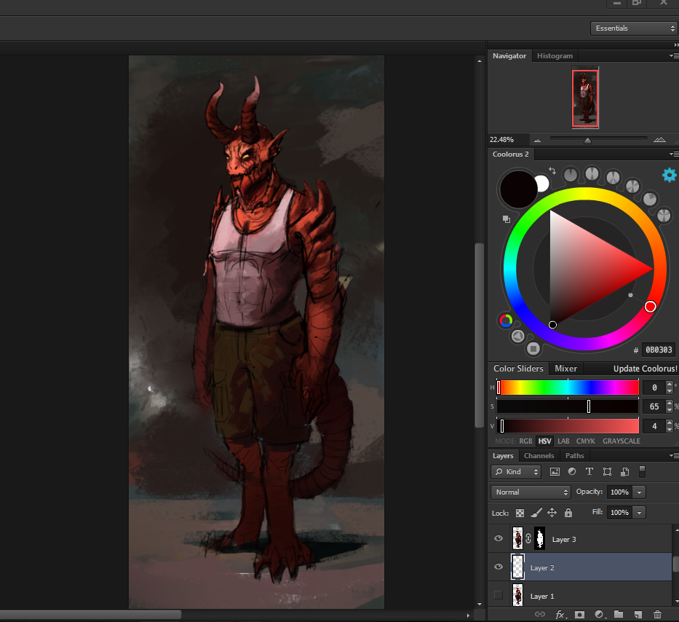This screenshot has width=679, height=622.
Task: Hide Layer 3 using eye icon
Action: click(499, 539)
